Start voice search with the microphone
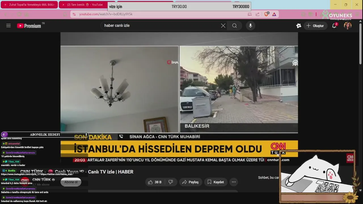 (x=250, y=26)
